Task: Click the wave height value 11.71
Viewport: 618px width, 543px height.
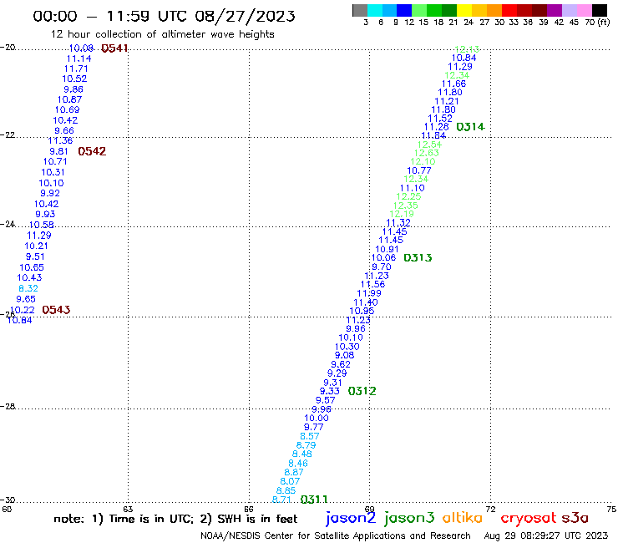Action: click(77, 69)
